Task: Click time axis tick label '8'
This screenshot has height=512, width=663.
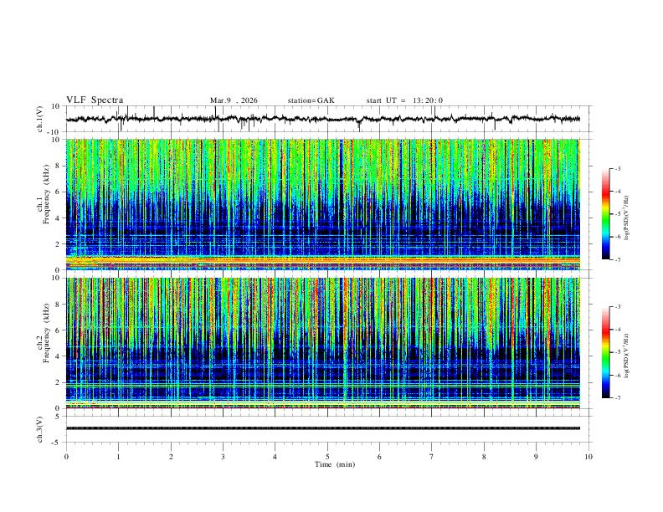Action: (x=484, y=457)
